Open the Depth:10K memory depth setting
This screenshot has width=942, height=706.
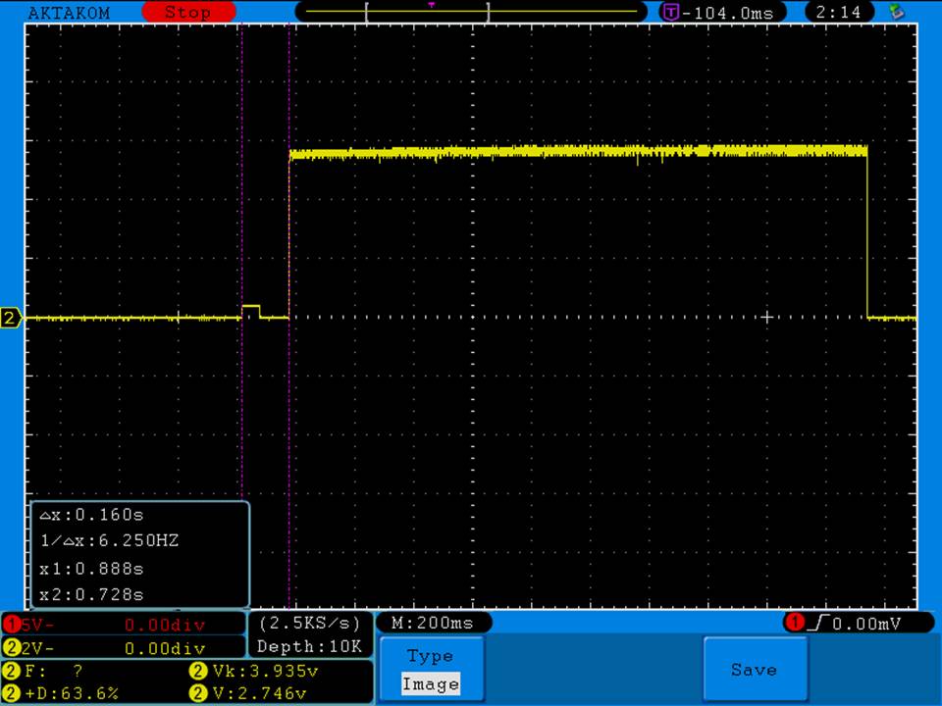coord(308,646)
